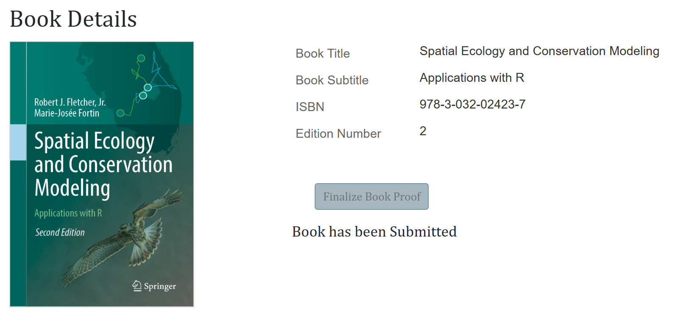The height and width of the screenshot is (312, 673).
Task: Select the ISBN value 978-3-032-02423-7
Action: point(472,104)
